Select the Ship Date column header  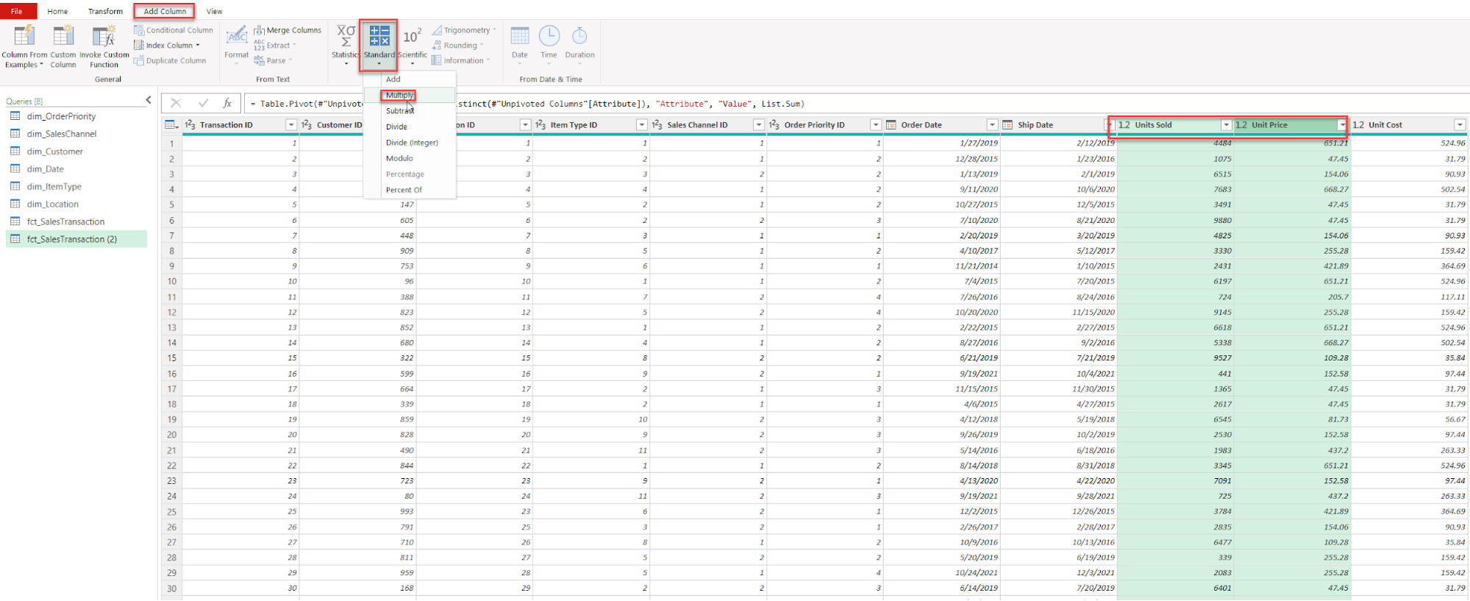point(1058,125)
